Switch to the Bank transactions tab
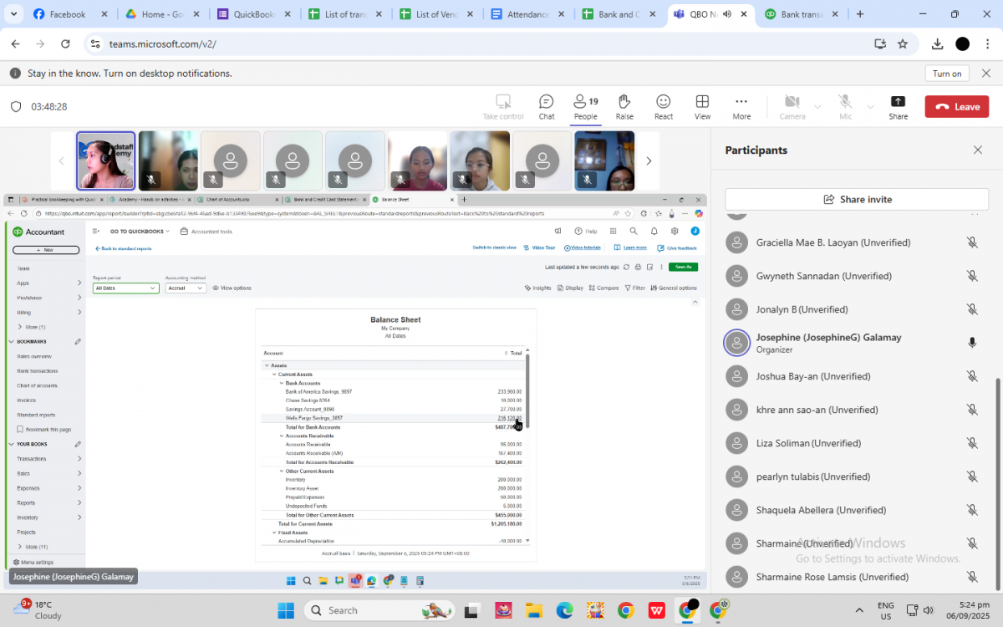Image resolution: width=1003 pixels, height=627 pixels. coord(801,14)
